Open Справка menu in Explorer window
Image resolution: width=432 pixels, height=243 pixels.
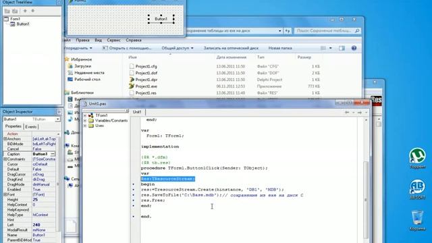pyautogui.click(x=134, y=40)
